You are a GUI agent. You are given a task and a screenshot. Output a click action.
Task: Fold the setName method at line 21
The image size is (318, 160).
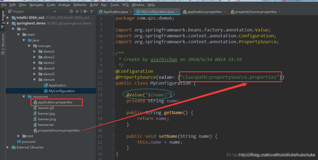pyautogui.click(x=114, y=136)
